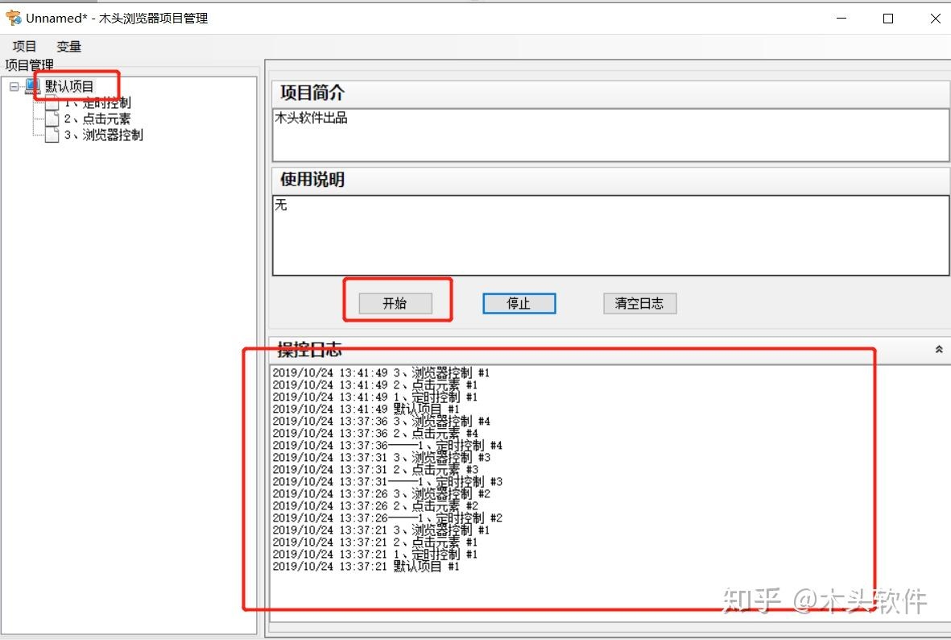Click the log line 13:37:26 1、定时控制 #2
The image size is (951, 640).
click(x=387, y=518)
